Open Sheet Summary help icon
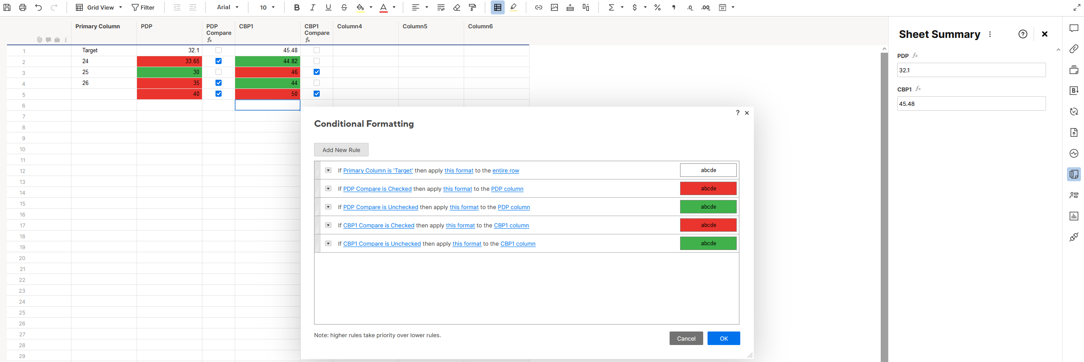Image resolution: width=1084 pixels, height=362 pixels. click(x=1023, y=34)
